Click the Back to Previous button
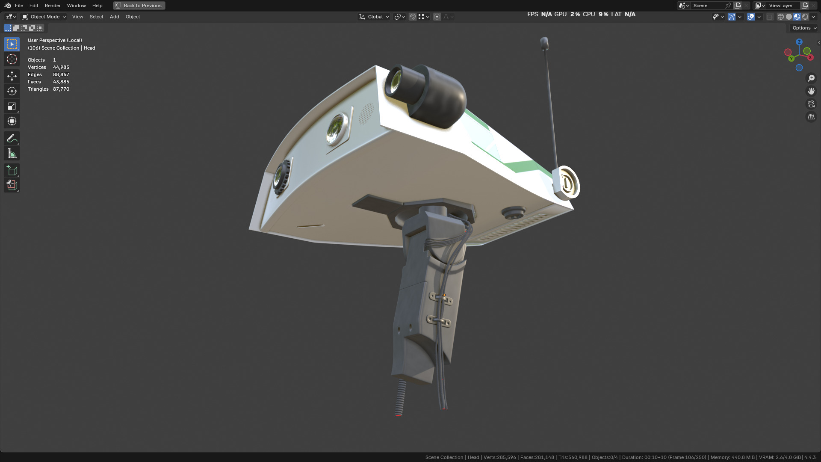821x462 pixels. (139, 6)
